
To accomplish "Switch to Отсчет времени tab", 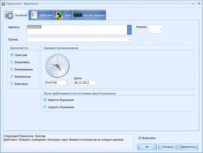I will (x=89, y=15).
